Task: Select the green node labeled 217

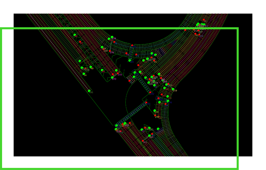Action: [x=160, y=102]
